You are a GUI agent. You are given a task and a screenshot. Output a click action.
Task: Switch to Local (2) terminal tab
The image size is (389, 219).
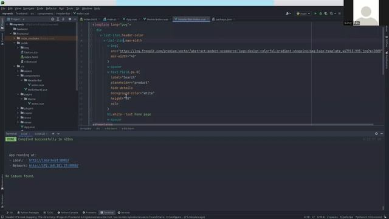click(x=40, y=134)
